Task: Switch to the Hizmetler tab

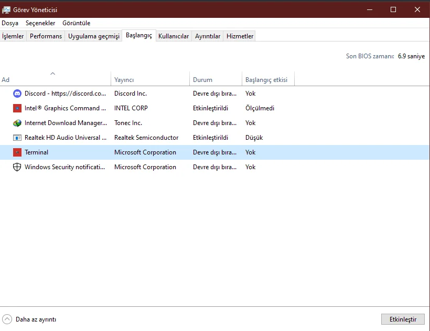Action: click(x=240, y=36)
